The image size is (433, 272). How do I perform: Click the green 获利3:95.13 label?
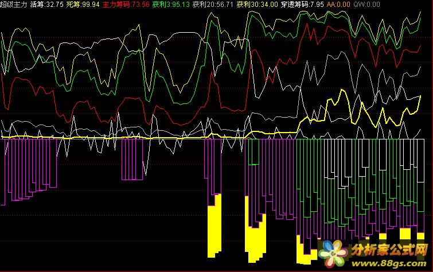(171, 5)
